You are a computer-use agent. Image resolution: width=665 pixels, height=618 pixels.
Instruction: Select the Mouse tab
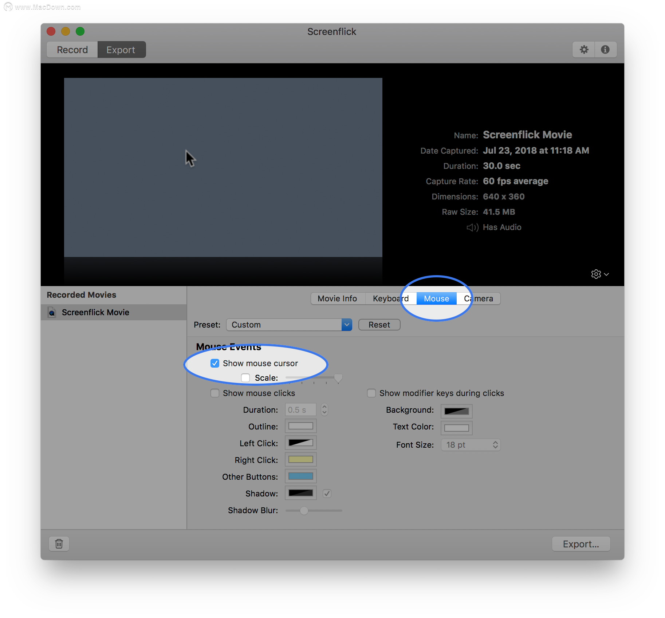(436, 298)
